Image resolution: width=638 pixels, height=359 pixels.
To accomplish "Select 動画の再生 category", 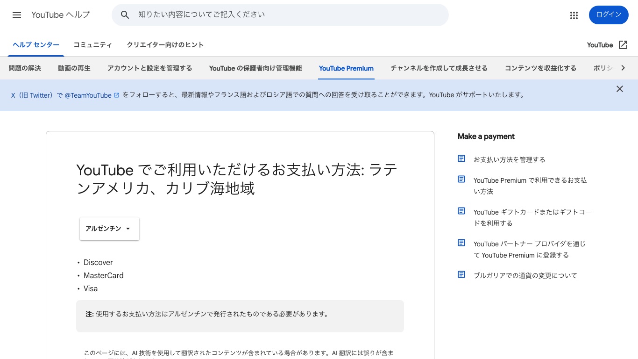I will tap(74, 68).
